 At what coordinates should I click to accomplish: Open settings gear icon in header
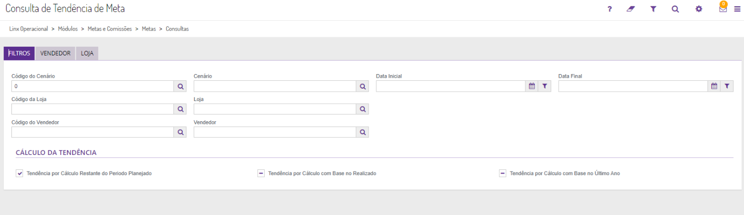pyautogui.click(x=699, y=9)
